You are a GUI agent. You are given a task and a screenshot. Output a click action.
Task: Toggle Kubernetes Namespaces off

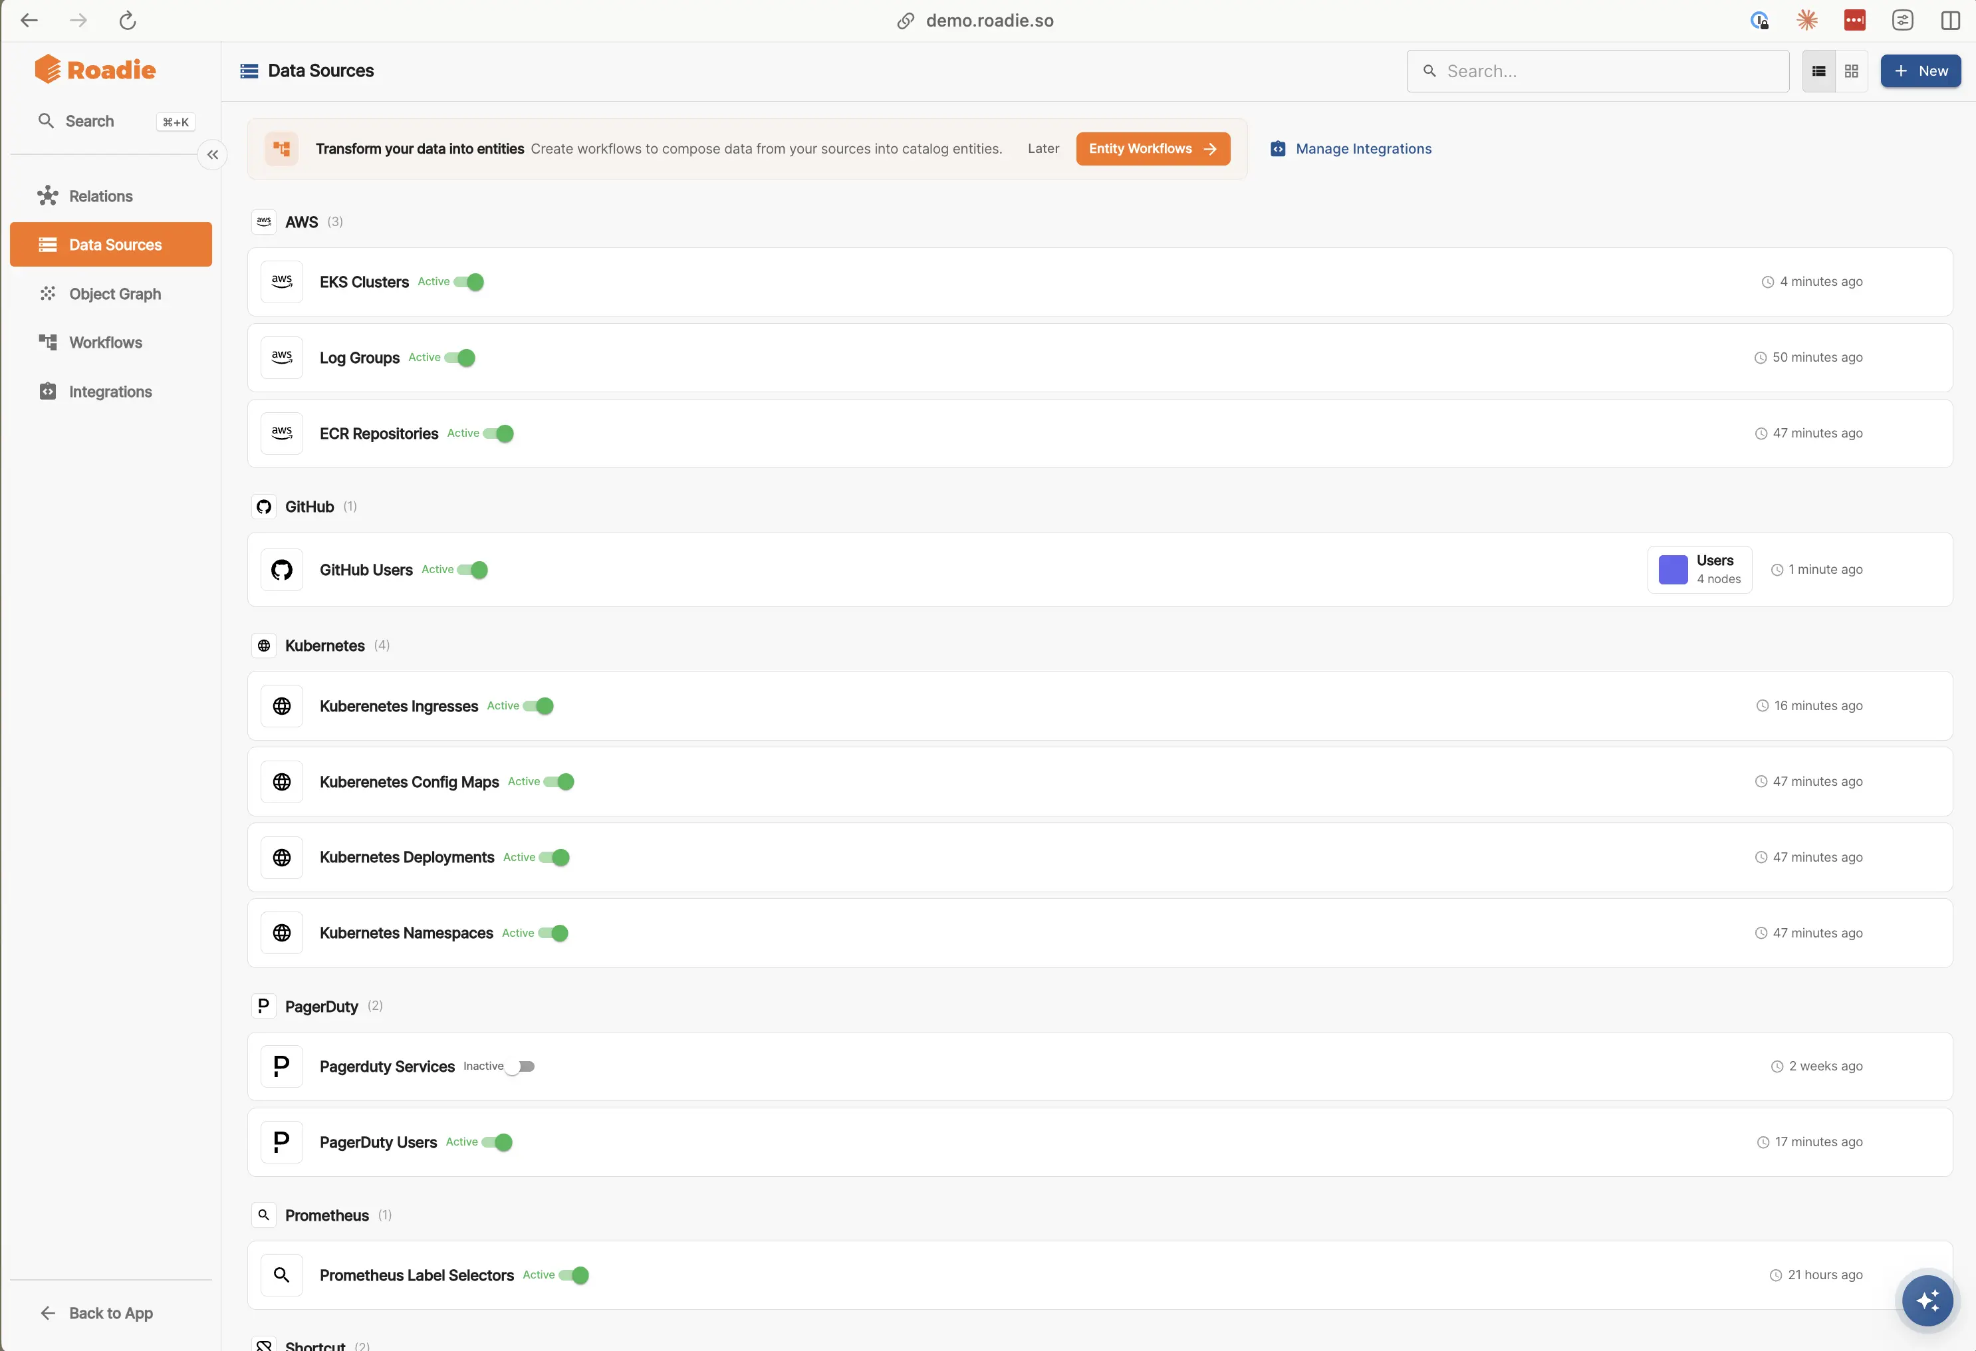pos(551,933)
